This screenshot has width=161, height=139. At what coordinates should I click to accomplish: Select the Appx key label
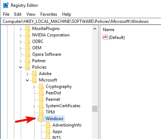pos(57,131)
